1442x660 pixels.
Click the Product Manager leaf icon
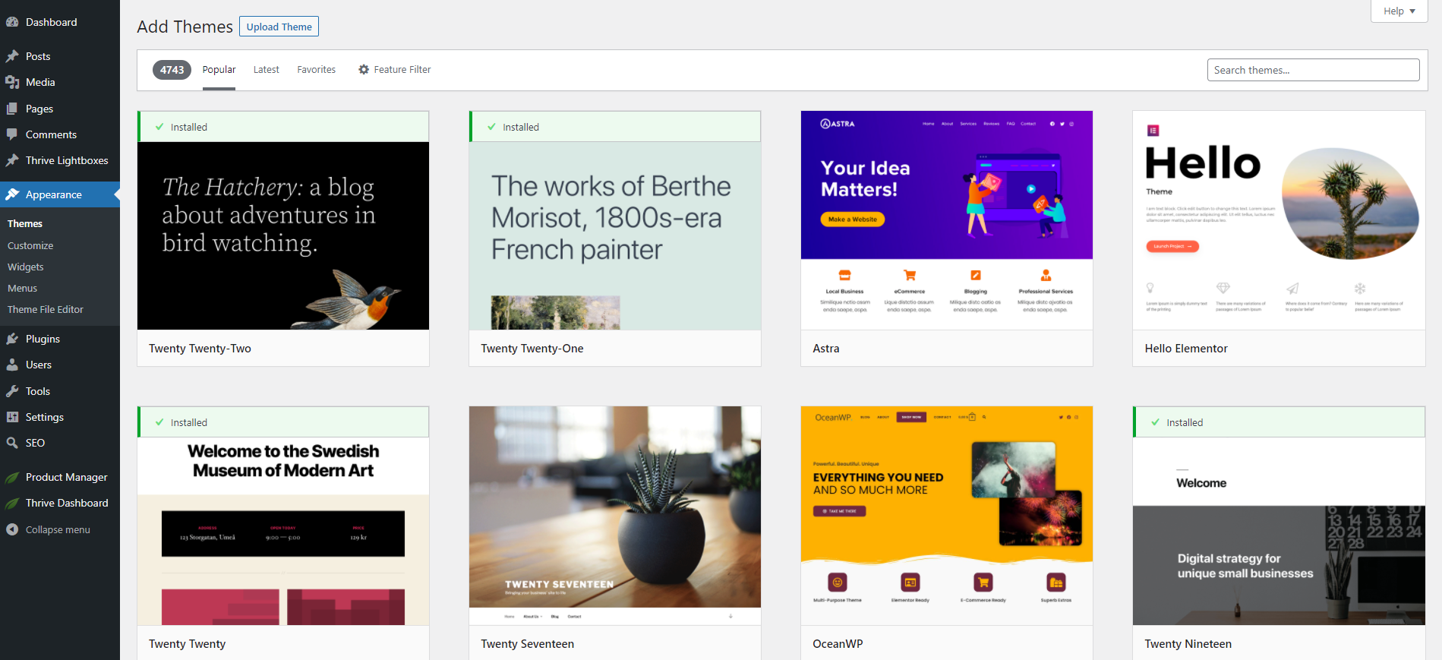coord(12,477)
